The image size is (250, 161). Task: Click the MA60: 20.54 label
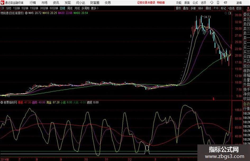click(x=81, y=13)
